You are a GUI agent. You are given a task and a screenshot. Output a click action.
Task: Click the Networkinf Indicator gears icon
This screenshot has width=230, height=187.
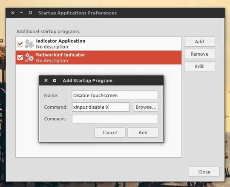click(x=29, y=57)
